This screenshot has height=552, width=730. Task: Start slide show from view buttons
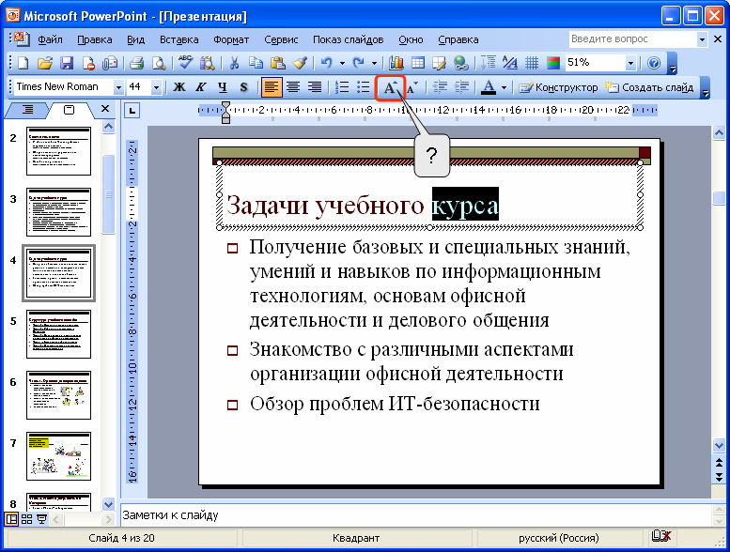(42, 519)
